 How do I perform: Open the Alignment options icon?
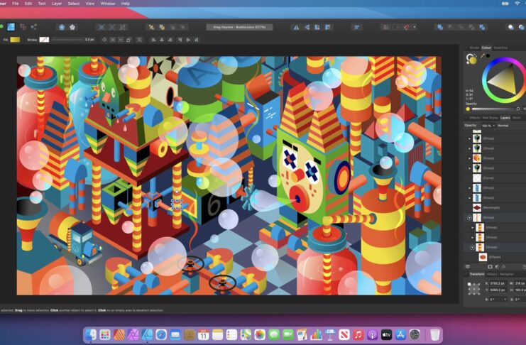click(356, 27)
